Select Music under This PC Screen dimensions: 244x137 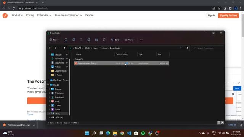[x=55, y=101]
